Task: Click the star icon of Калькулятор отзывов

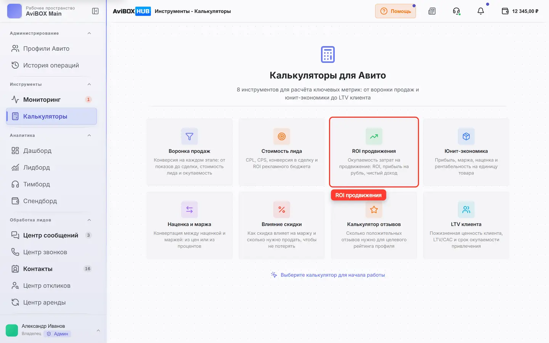Action: point(374,210)
